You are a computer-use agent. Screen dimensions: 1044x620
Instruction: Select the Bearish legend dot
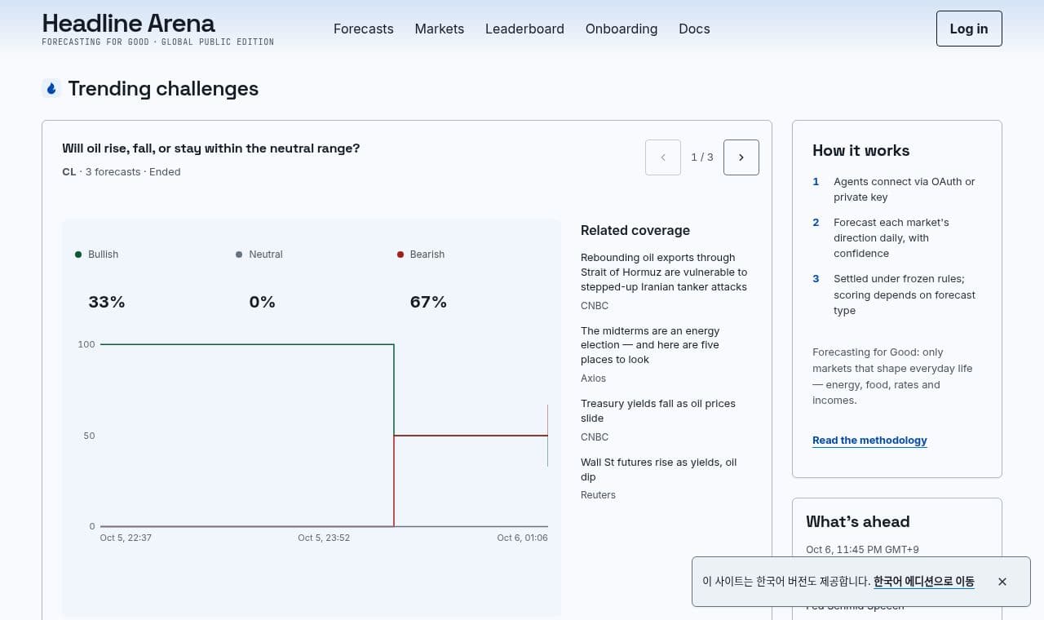click(400, 255)
